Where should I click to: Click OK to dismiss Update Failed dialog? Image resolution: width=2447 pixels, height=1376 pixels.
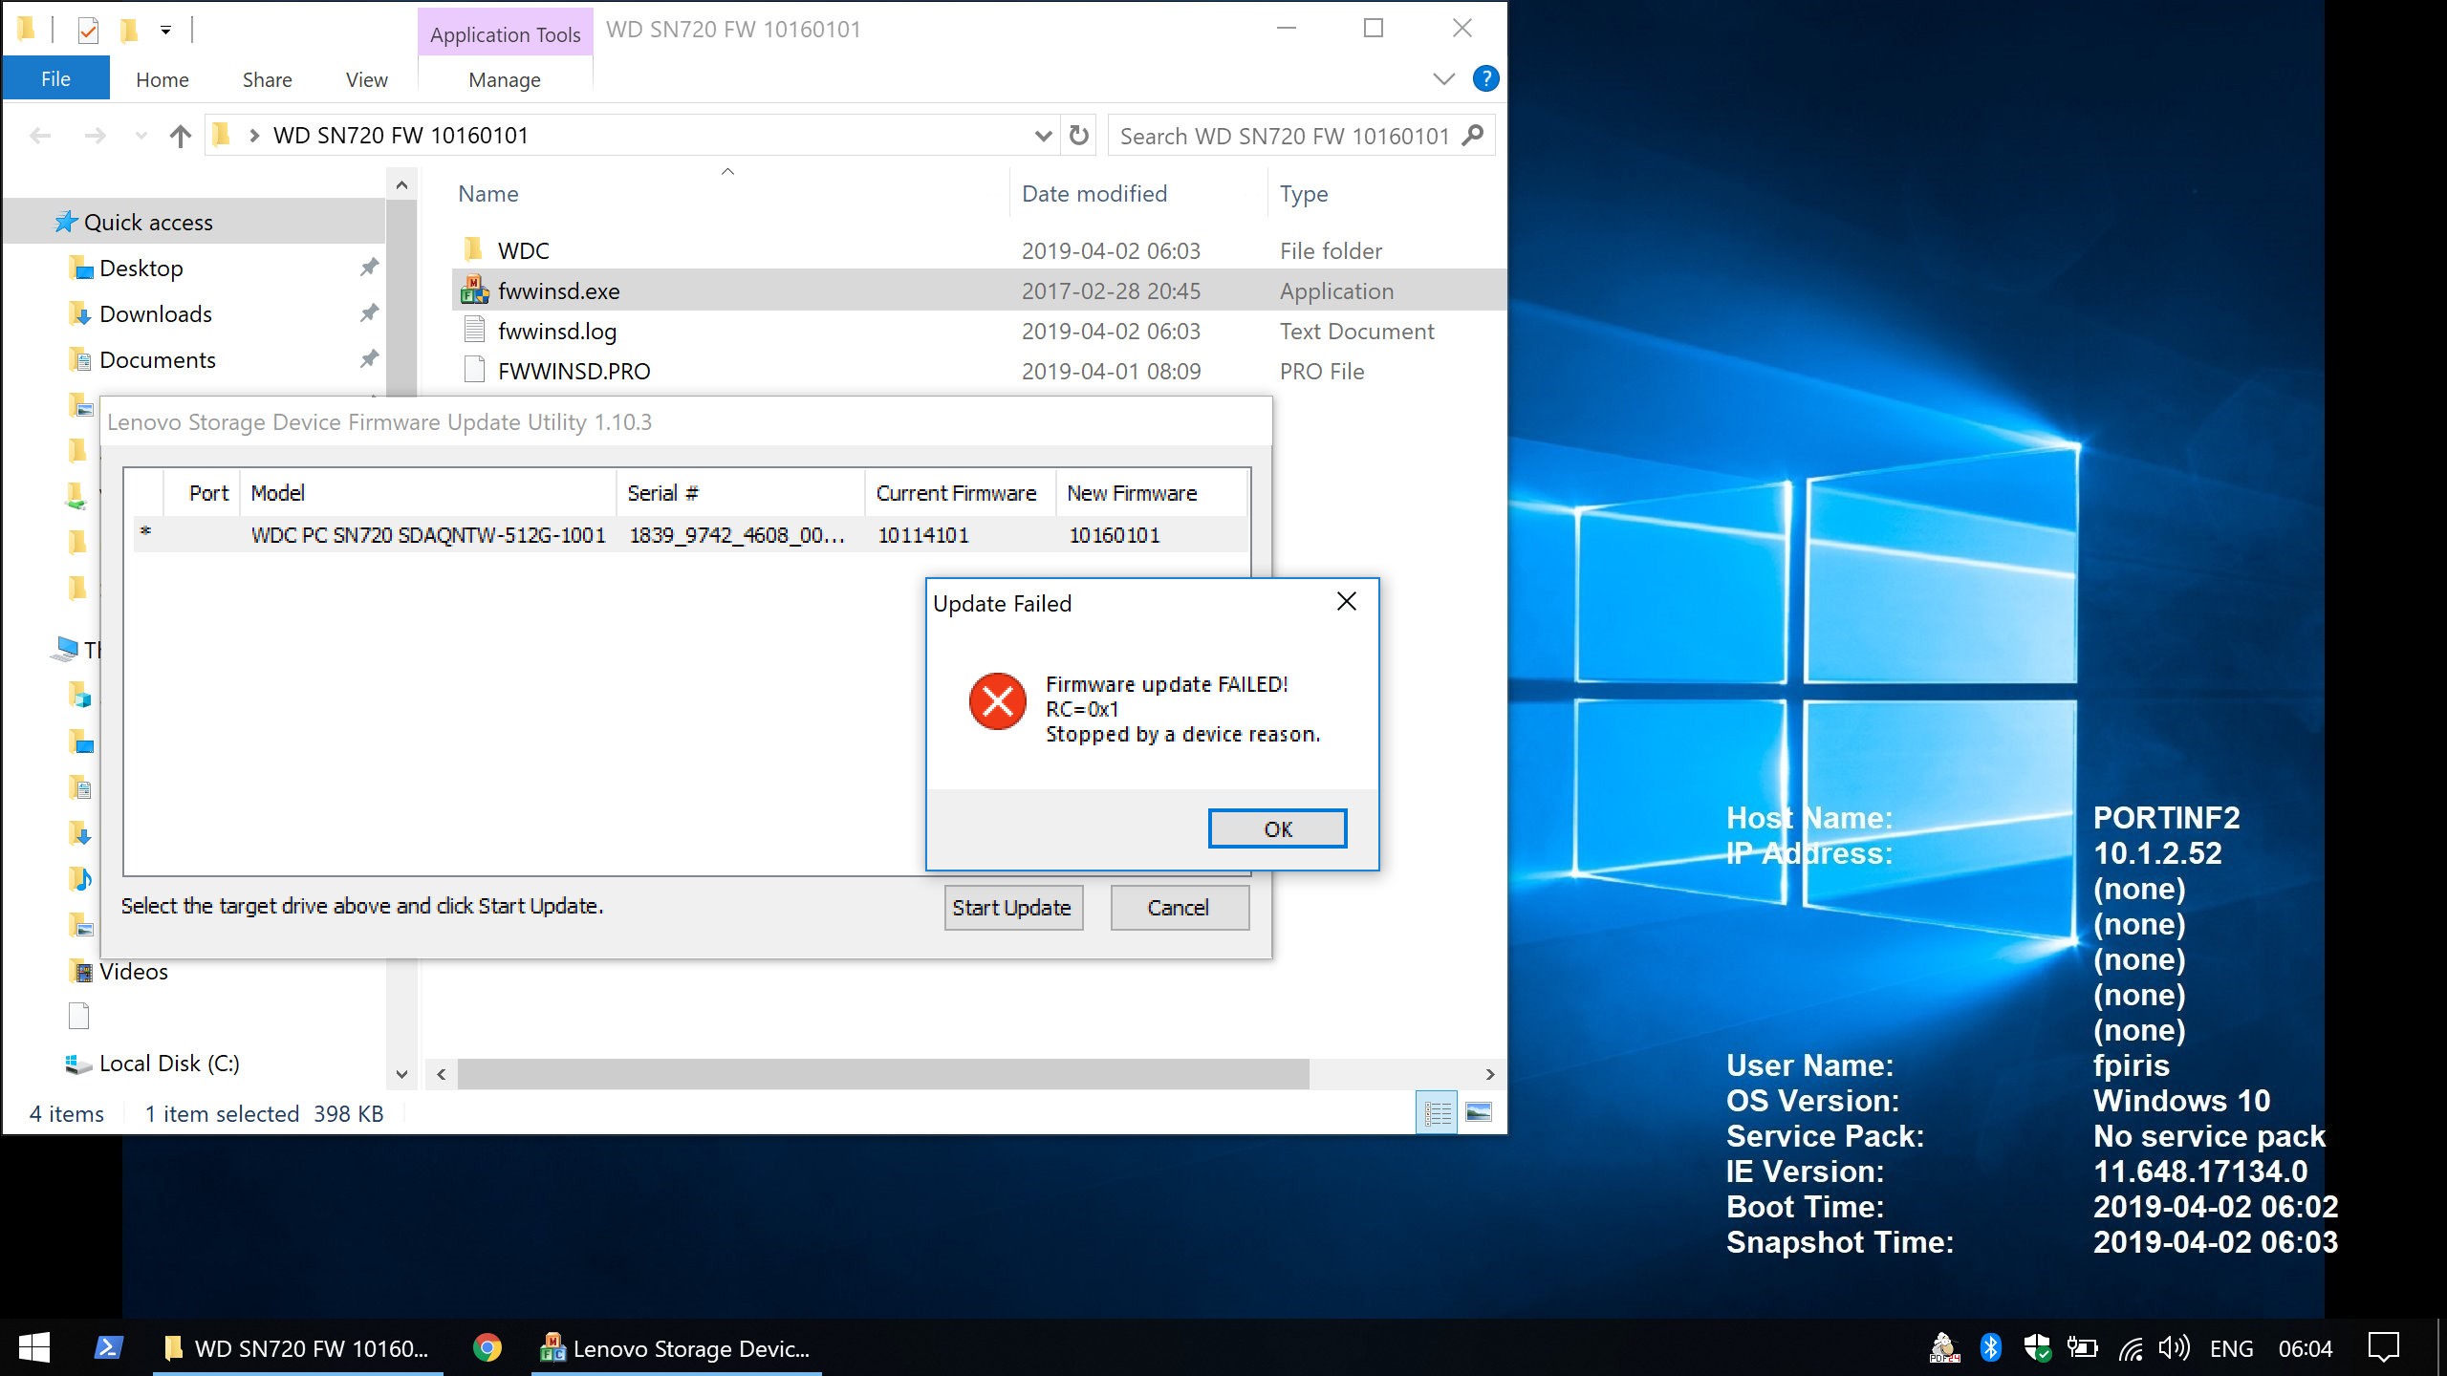tap(1276, 828)
